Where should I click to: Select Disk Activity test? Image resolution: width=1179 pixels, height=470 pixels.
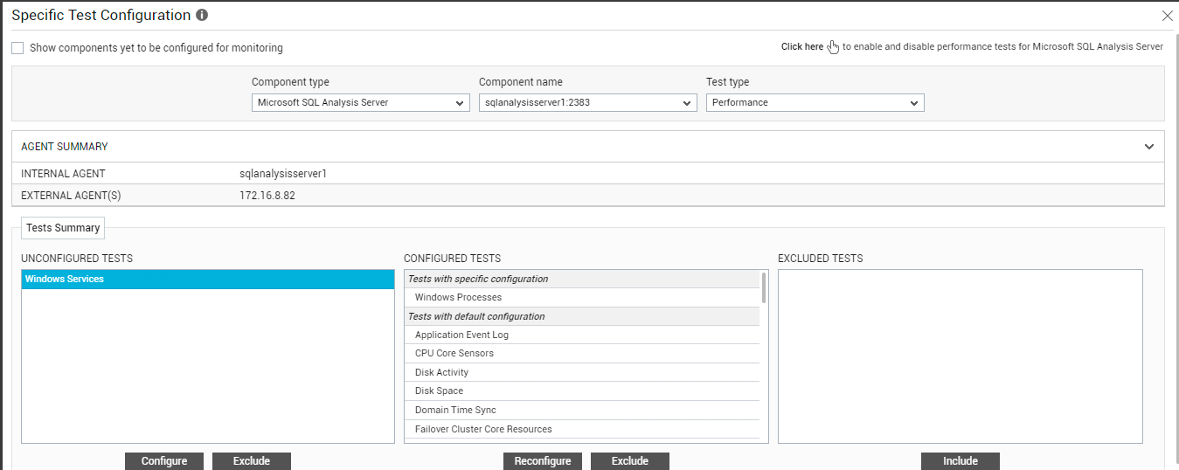pyautogui.click(x=582, y=373)
